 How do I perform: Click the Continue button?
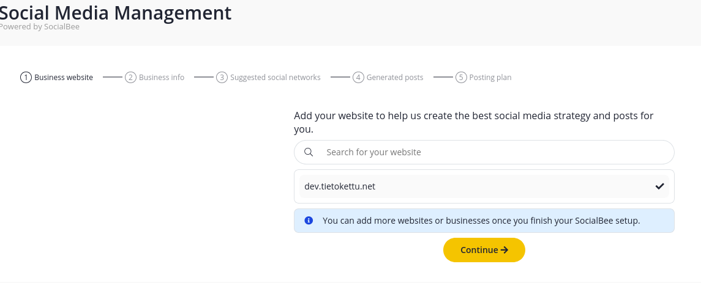(484, 250)
